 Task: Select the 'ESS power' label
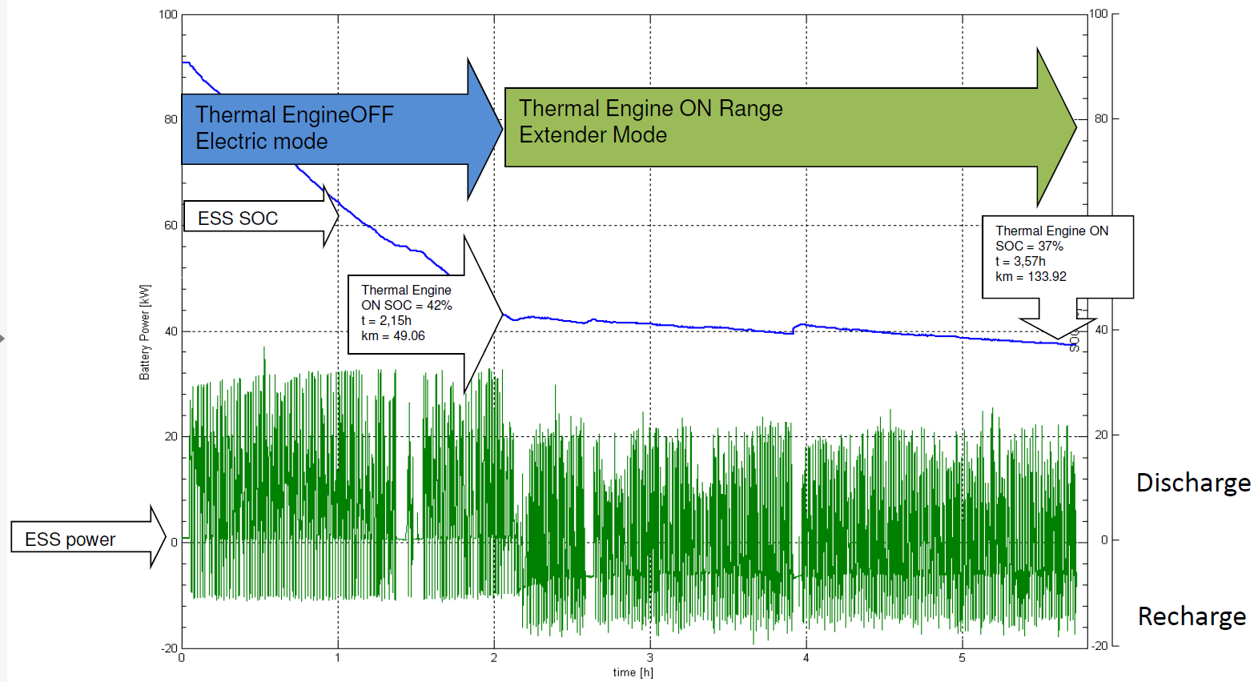tap(70, 540)
